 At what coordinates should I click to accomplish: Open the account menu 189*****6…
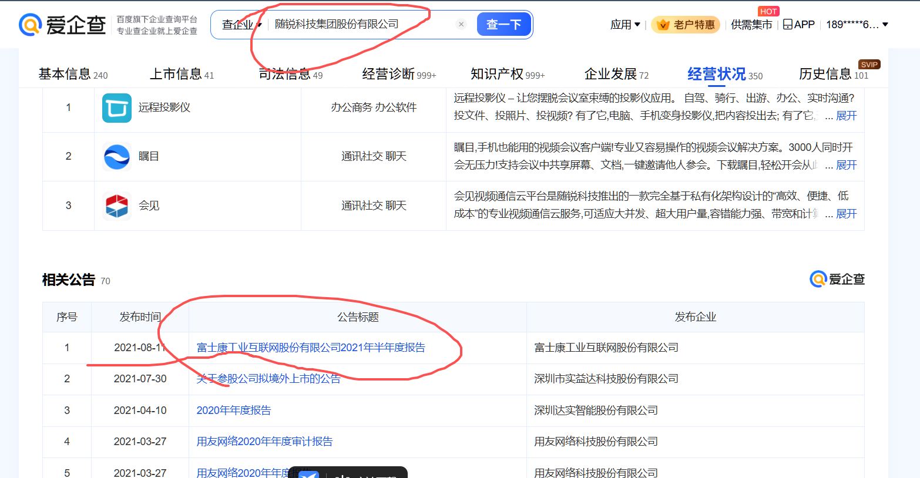click(x=857, y=25)
